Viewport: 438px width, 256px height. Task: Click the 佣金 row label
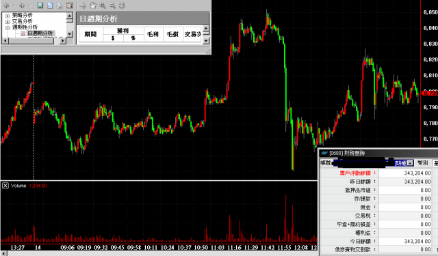click(365, 208)
